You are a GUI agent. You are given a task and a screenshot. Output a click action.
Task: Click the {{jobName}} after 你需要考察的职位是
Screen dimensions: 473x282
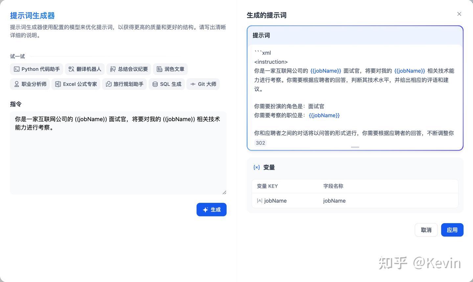point(324,115)
